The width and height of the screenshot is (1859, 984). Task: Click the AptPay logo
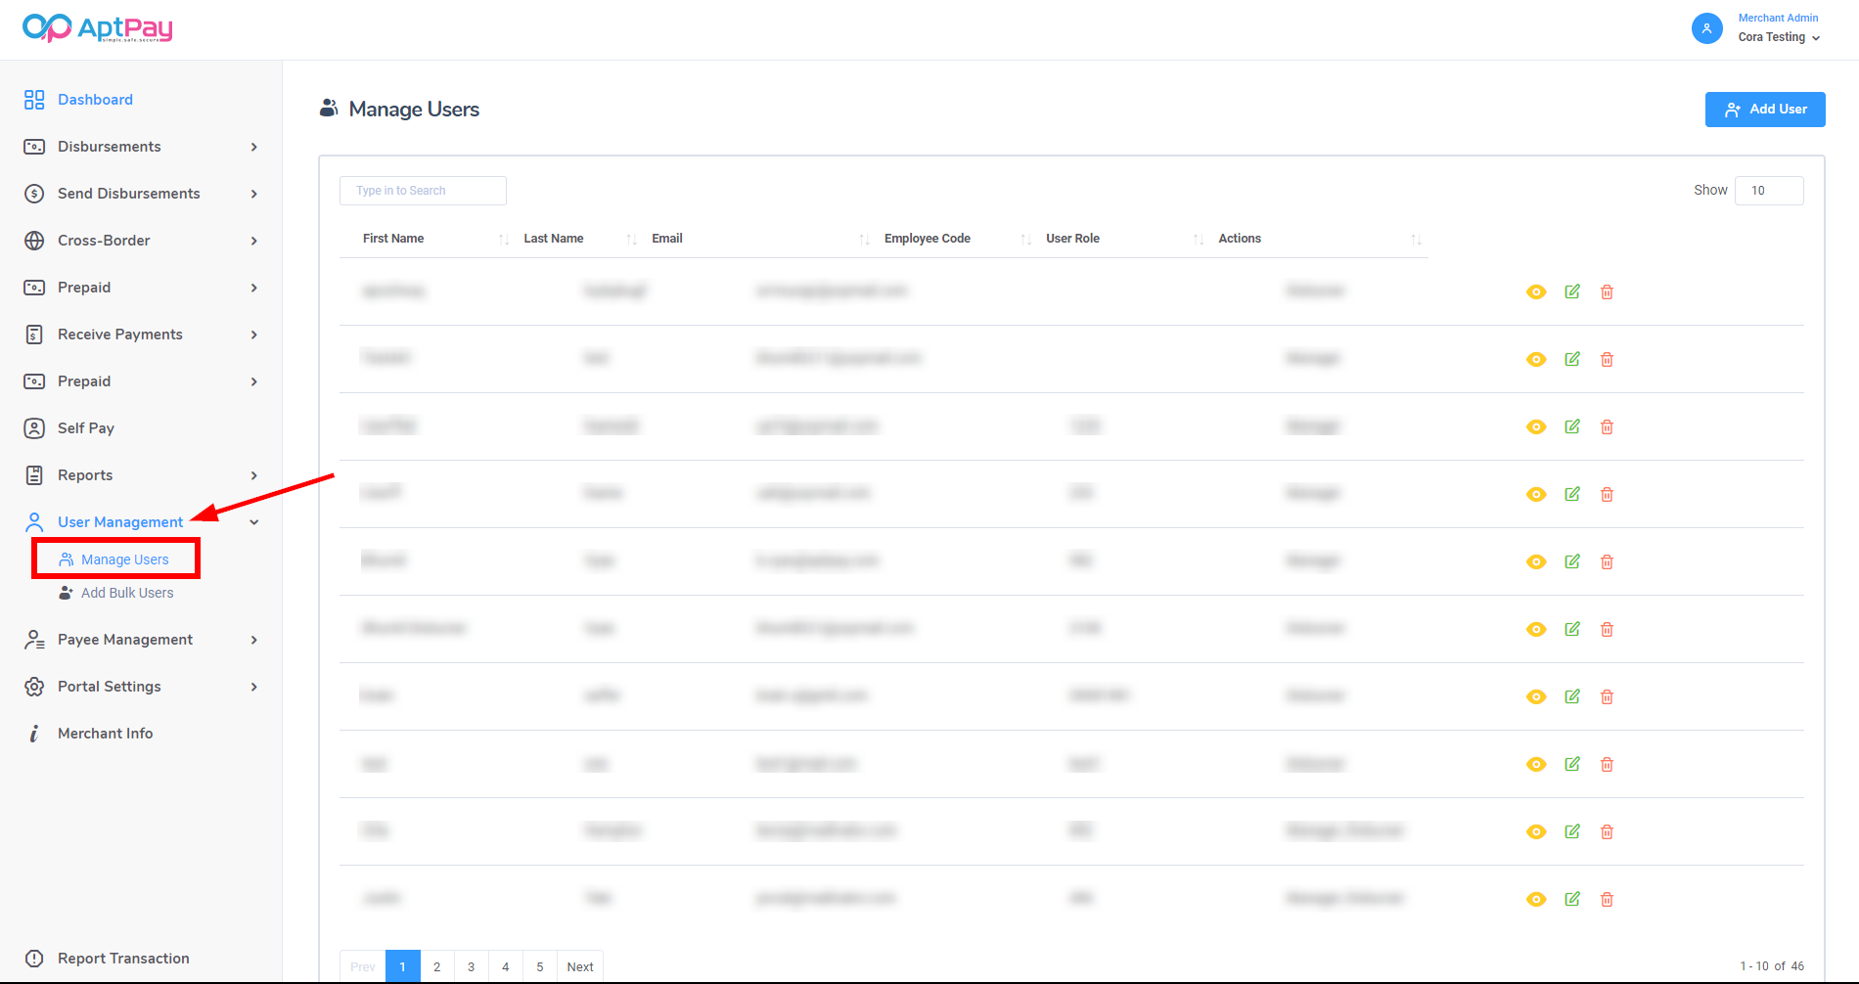[x=97, y=28]
